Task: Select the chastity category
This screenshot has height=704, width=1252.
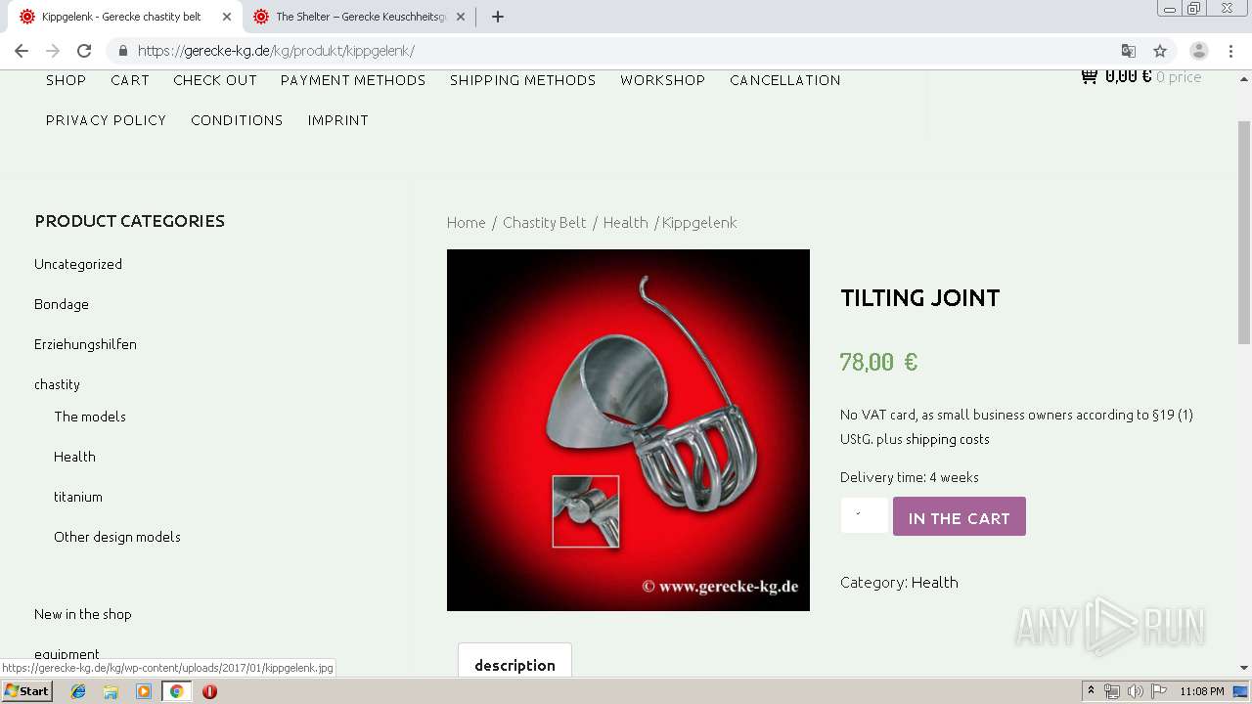Action: 57,384
